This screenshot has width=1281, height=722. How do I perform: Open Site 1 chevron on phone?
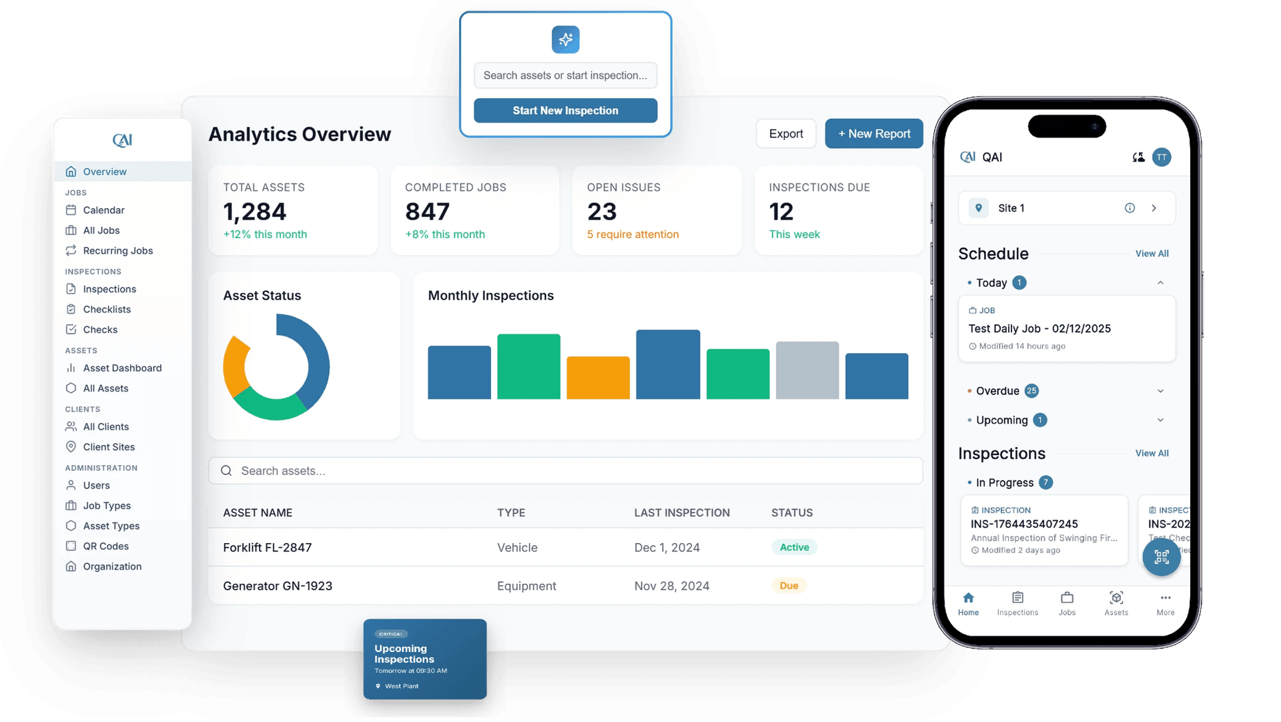pos(1154,208)
